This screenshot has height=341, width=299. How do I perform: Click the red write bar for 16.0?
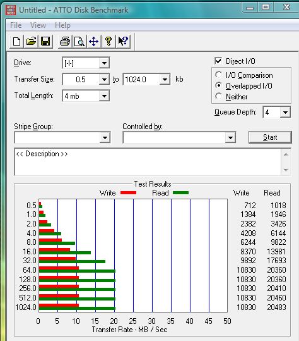pos(54,250)
